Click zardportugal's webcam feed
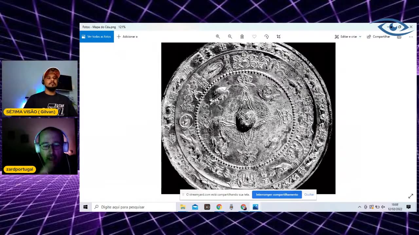Screen dimensions: 419x235 pos(40,146)
